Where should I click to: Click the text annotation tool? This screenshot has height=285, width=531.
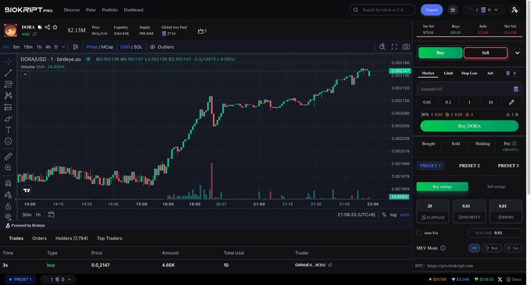(x=8, y=130)
